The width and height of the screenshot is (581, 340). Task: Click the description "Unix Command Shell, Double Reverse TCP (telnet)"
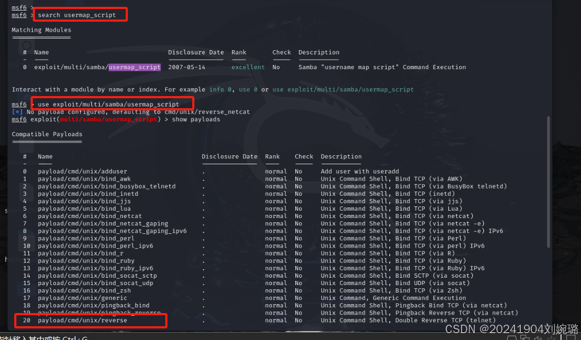pyautogui.click(x=408, y=320)
